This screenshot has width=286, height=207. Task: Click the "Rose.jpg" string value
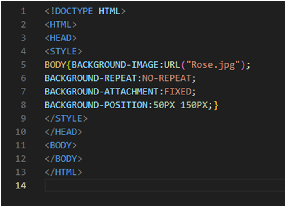pyautogui.click(x=213, y=65)
